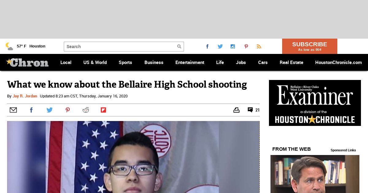368x193 pixels.
Task: Print the article using printer icon
Action: (236, 110)
